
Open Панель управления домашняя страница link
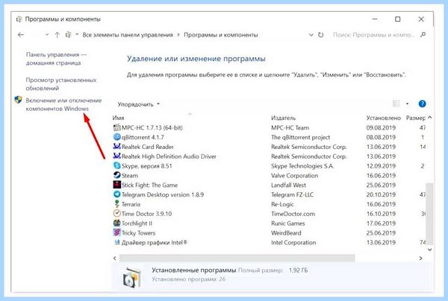click(x=56, y=59)
